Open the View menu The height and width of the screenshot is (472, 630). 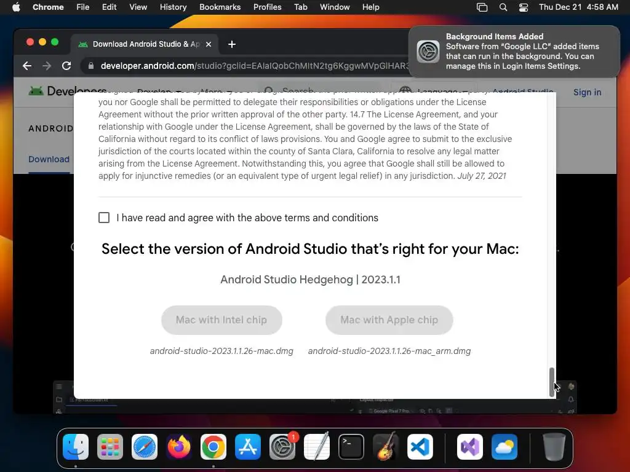click(138, 7)
